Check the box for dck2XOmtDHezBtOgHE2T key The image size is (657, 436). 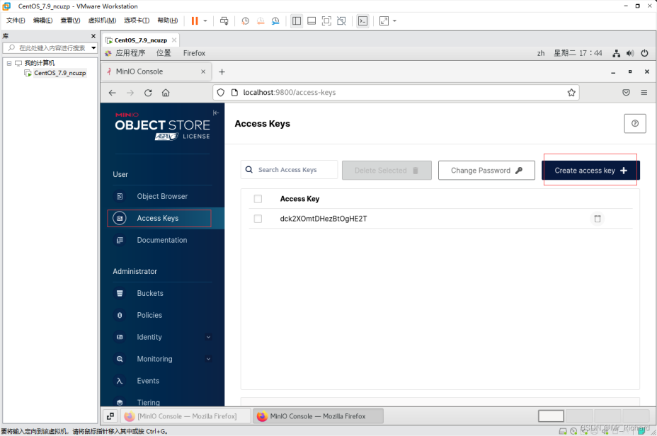click(258, 219)
